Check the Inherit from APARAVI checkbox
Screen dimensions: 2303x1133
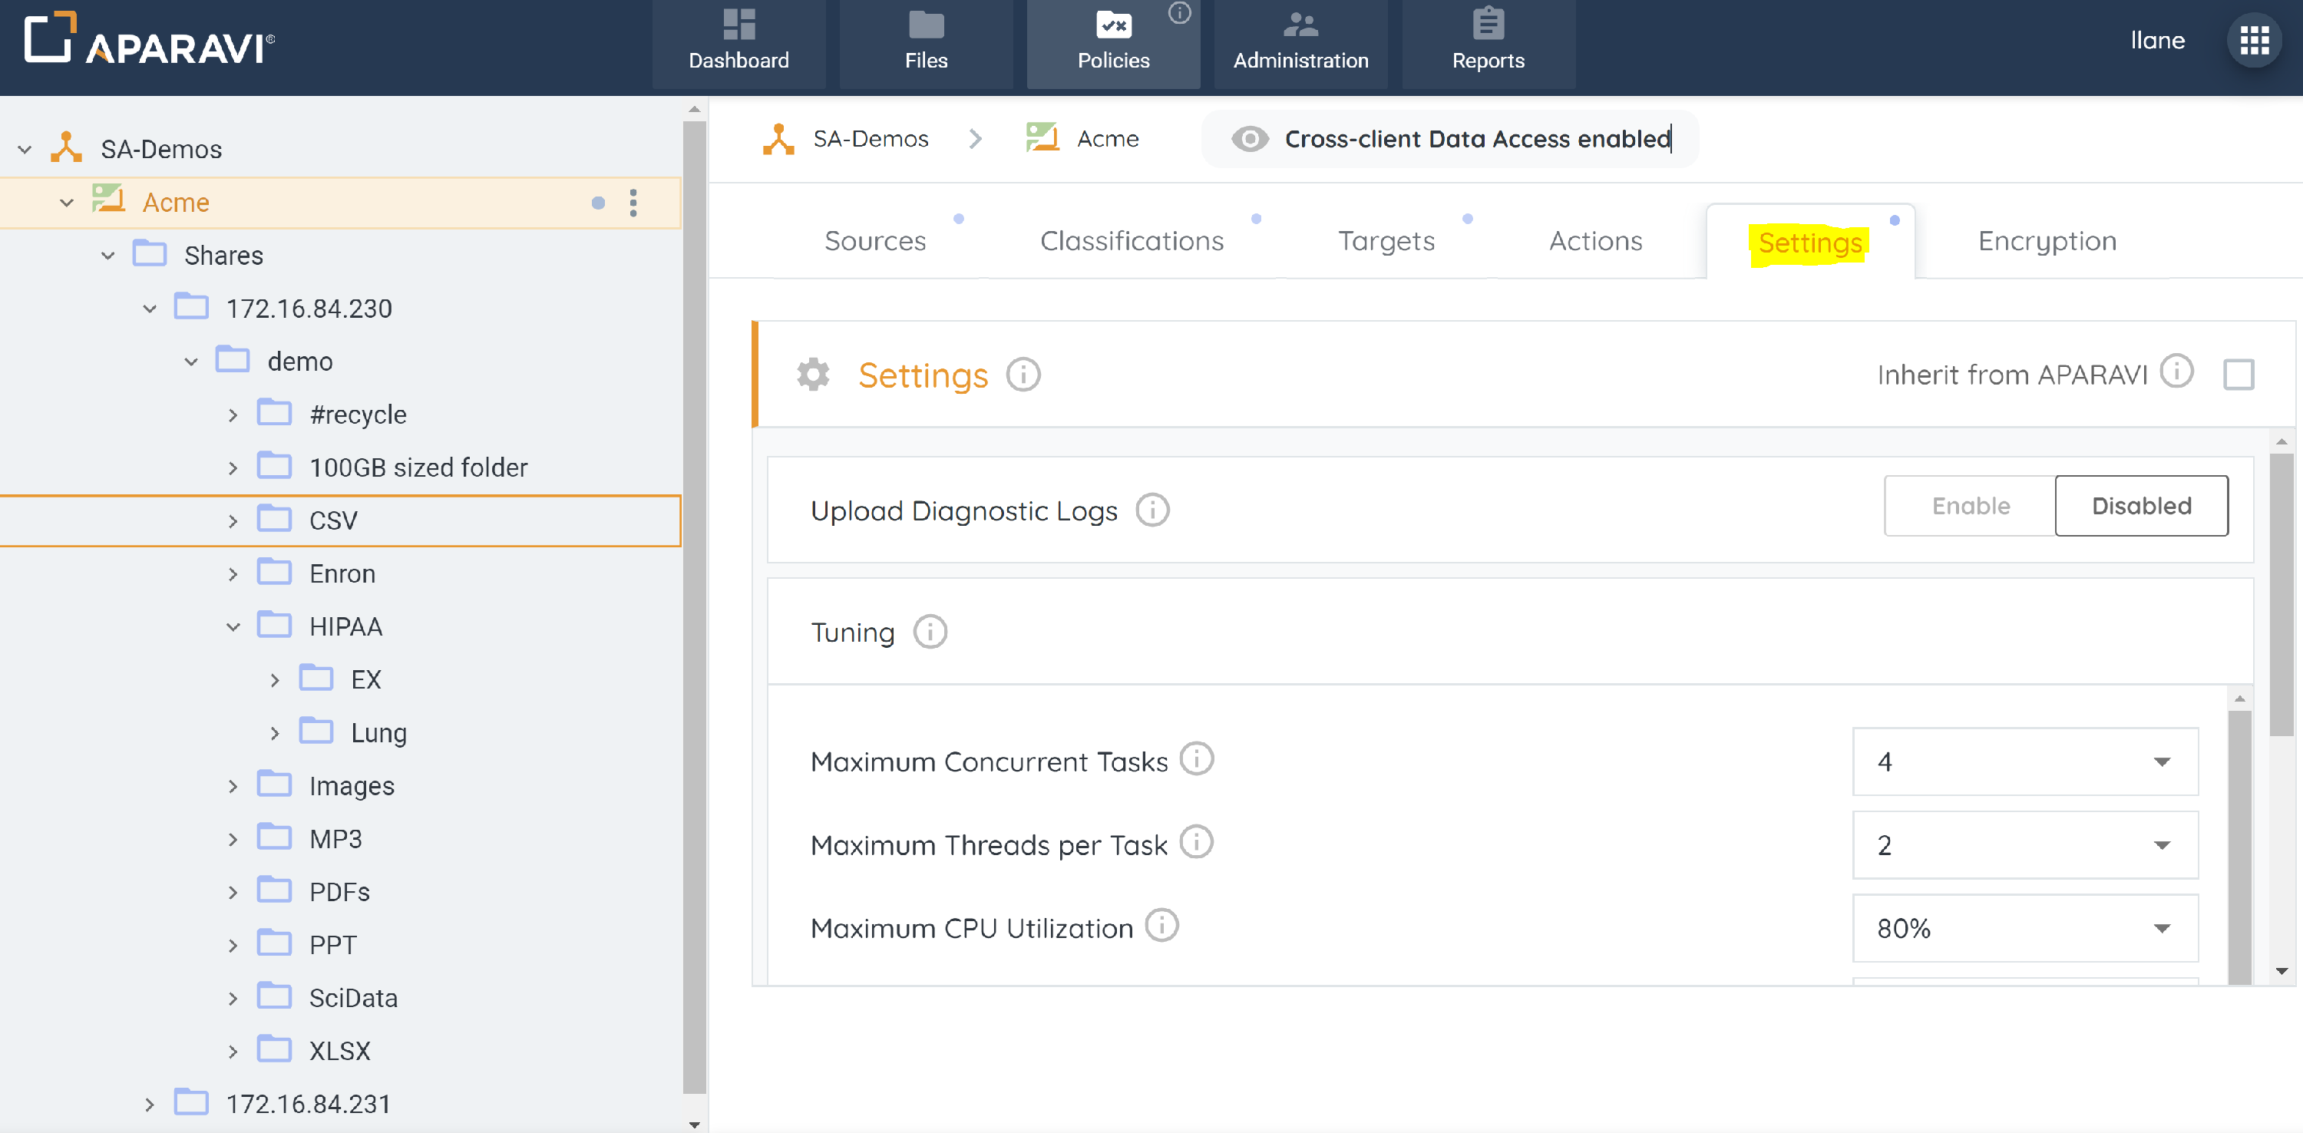(x=2238, y=375)
